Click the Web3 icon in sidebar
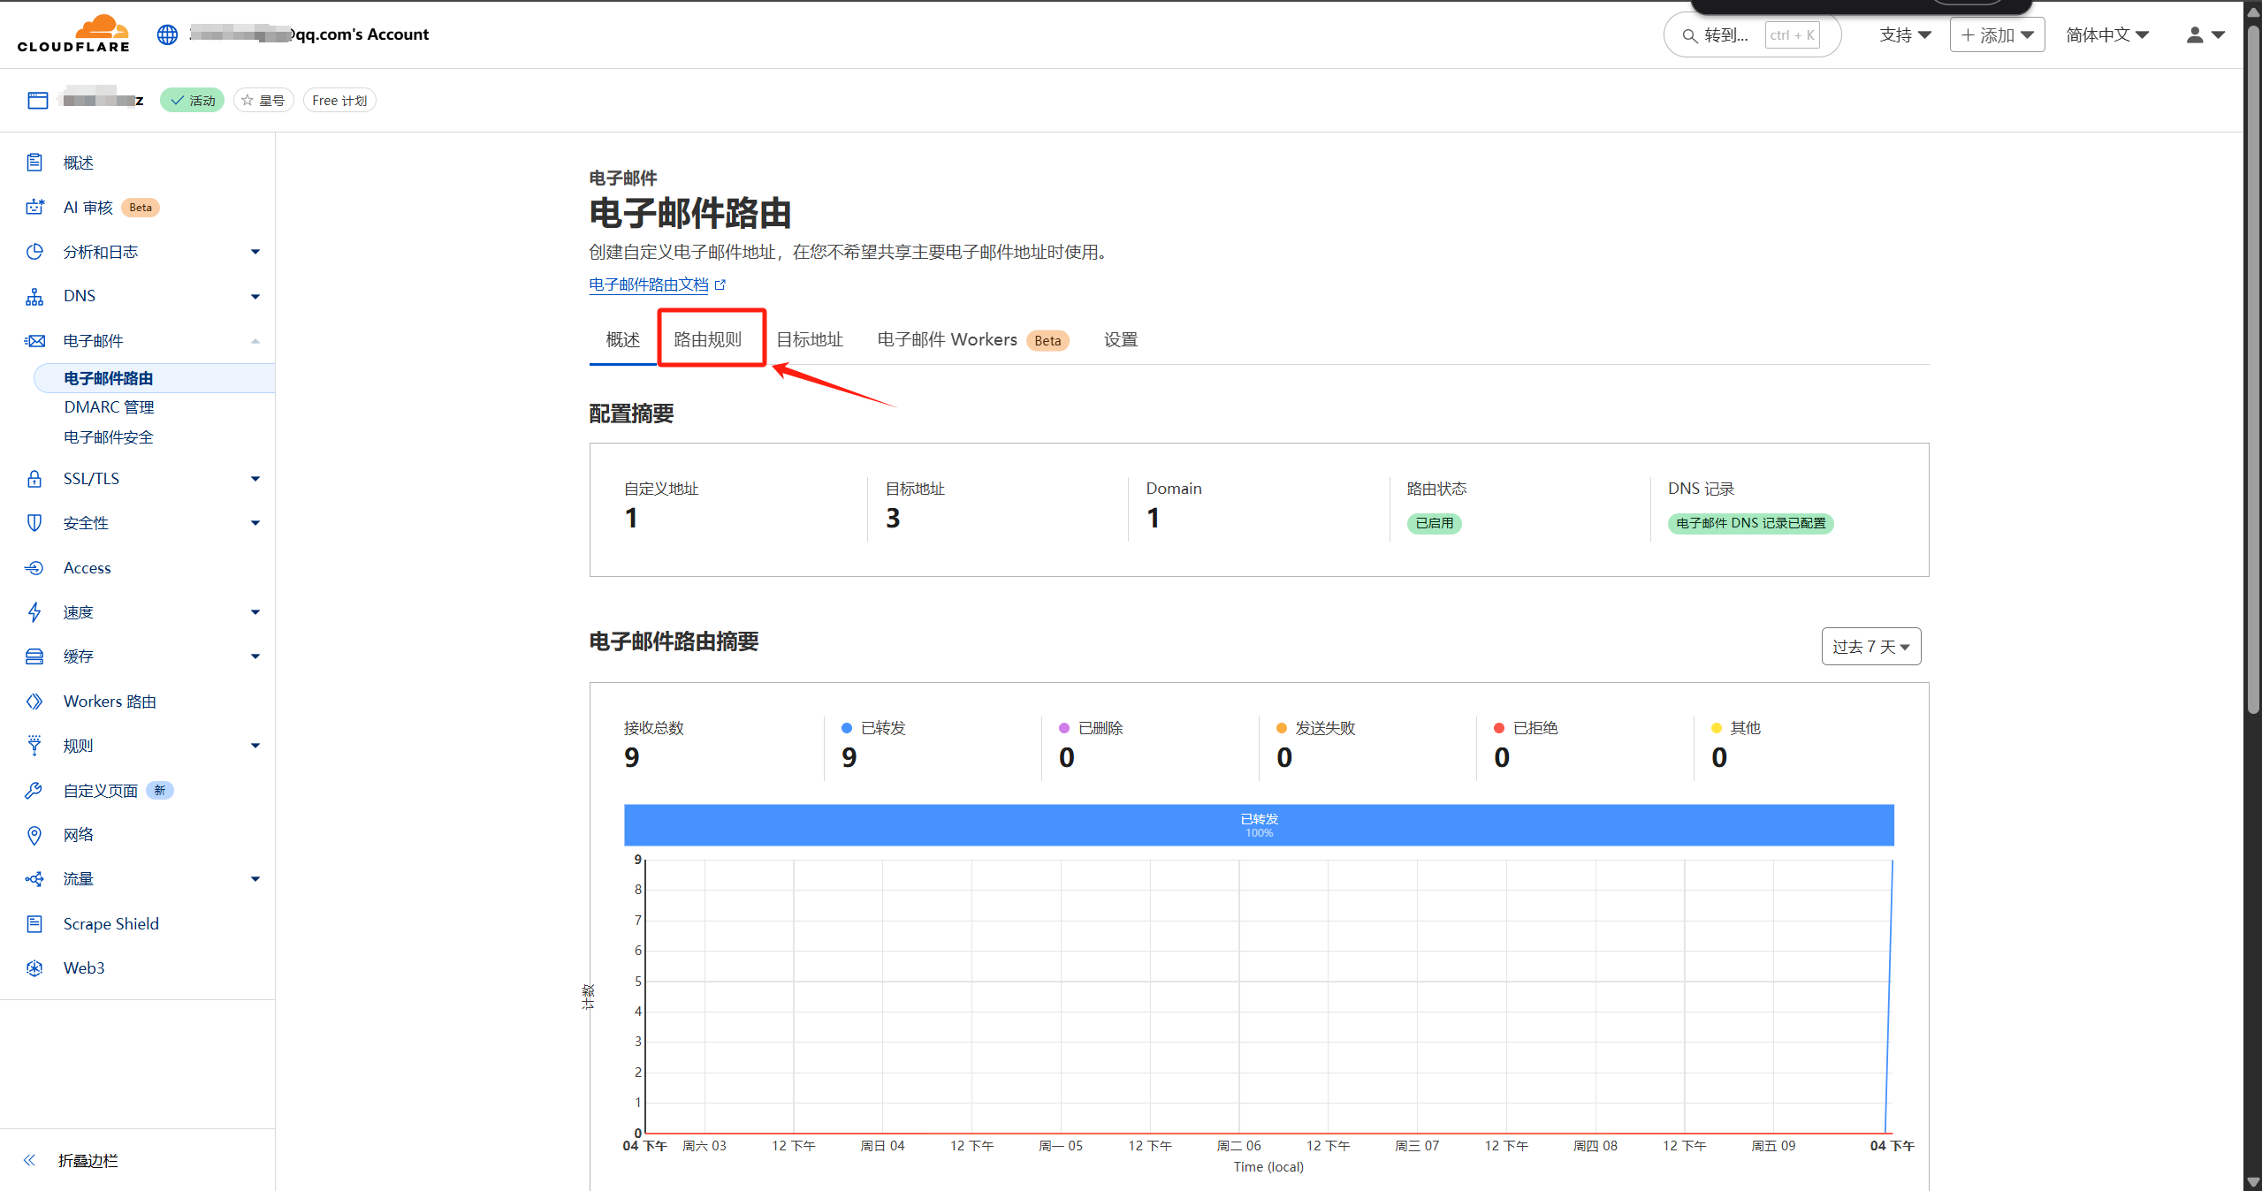The width and height of the screenshot is (2262, 1191). pyautogui.click(x=34, y=968)
